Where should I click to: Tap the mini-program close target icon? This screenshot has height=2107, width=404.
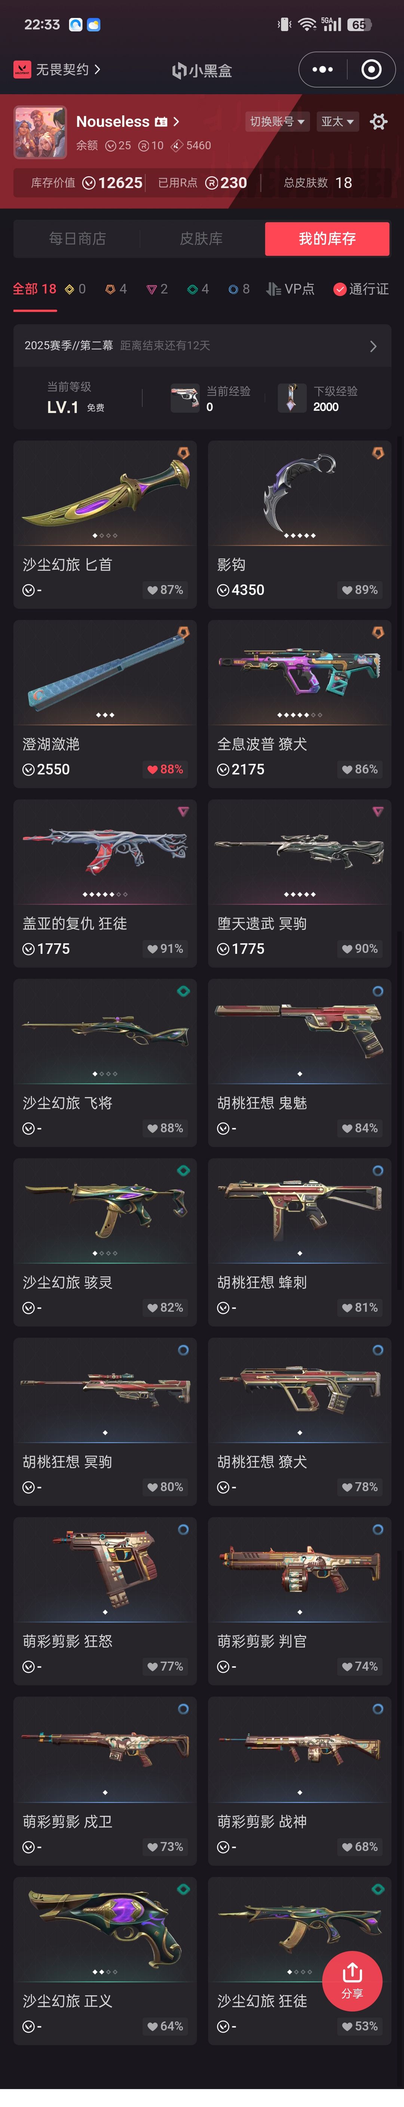point(371,69)
